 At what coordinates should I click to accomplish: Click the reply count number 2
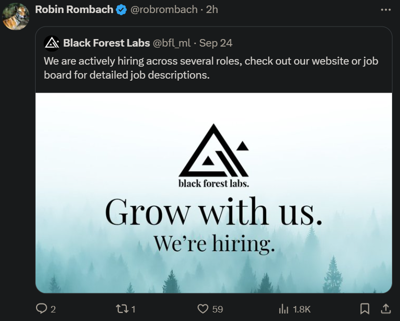tap(53, 309)
